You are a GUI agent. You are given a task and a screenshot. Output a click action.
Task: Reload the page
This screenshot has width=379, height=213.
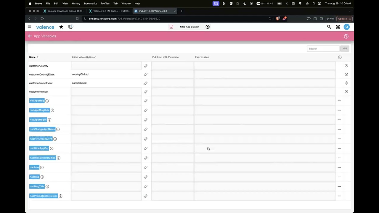tap(42, 19)
